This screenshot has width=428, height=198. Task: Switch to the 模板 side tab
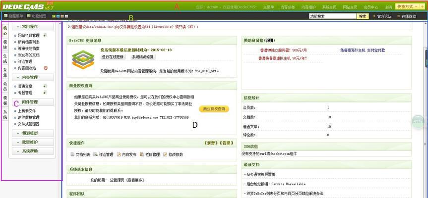click(5, 100)
